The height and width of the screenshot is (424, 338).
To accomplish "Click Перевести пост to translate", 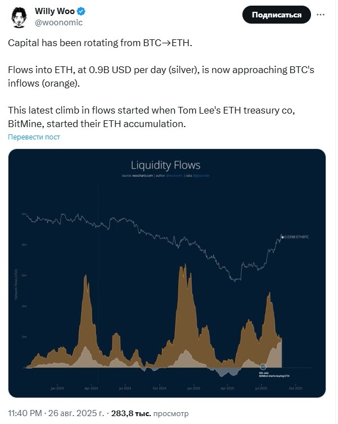I will click(34, 137).
